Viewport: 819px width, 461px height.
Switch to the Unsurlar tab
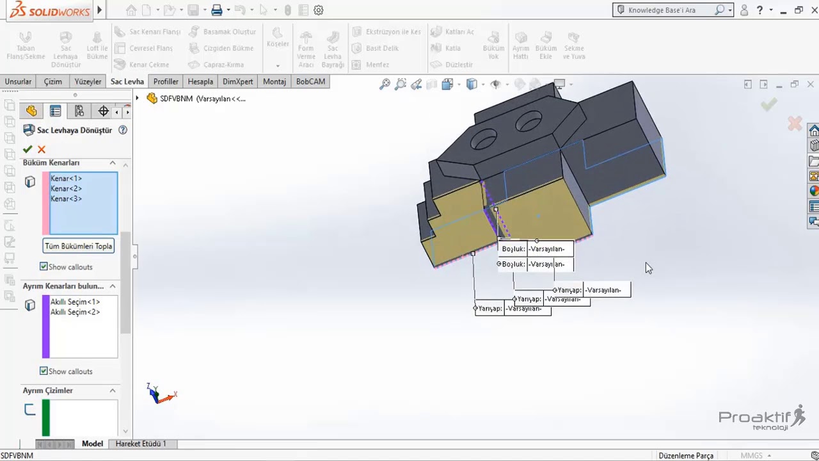18,81
